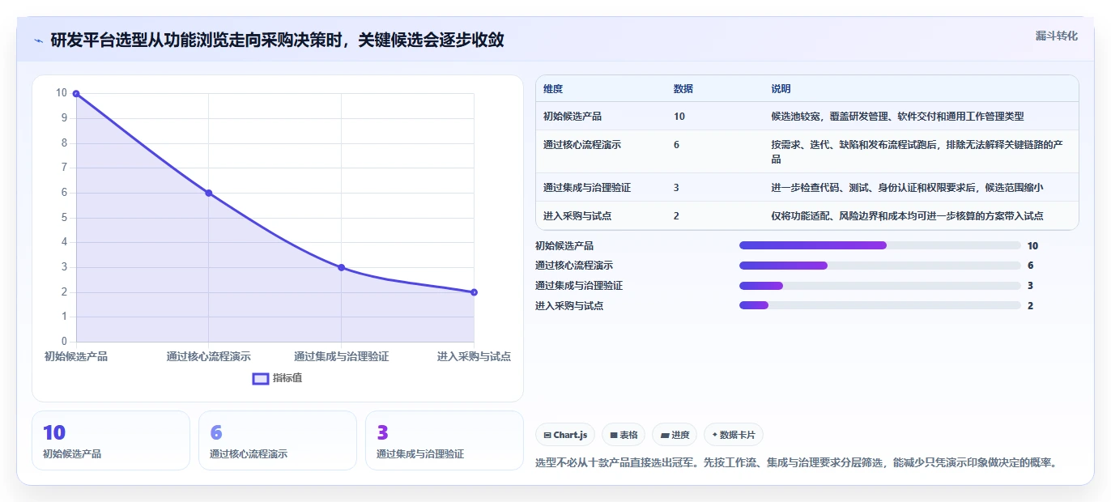Image resolution: width=1111 pixels, height=502 pixels.
Task: Open the data card showing 10 初始候选产品
Action: 111,440
